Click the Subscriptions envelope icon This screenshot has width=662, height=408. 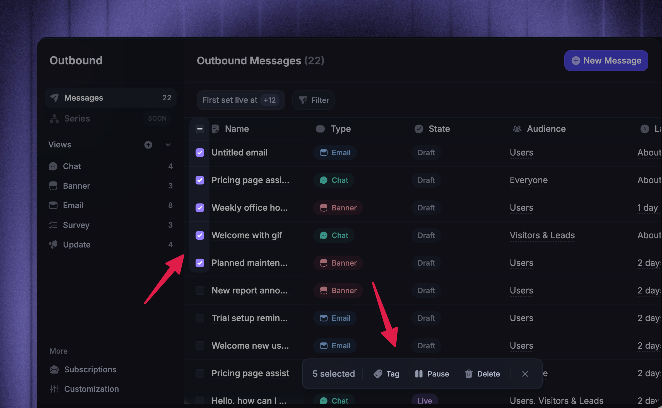(54, 370)
